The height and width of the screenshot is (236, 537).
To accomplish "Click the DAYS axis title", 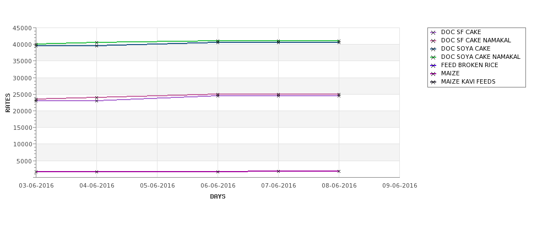I will [218, 197].
